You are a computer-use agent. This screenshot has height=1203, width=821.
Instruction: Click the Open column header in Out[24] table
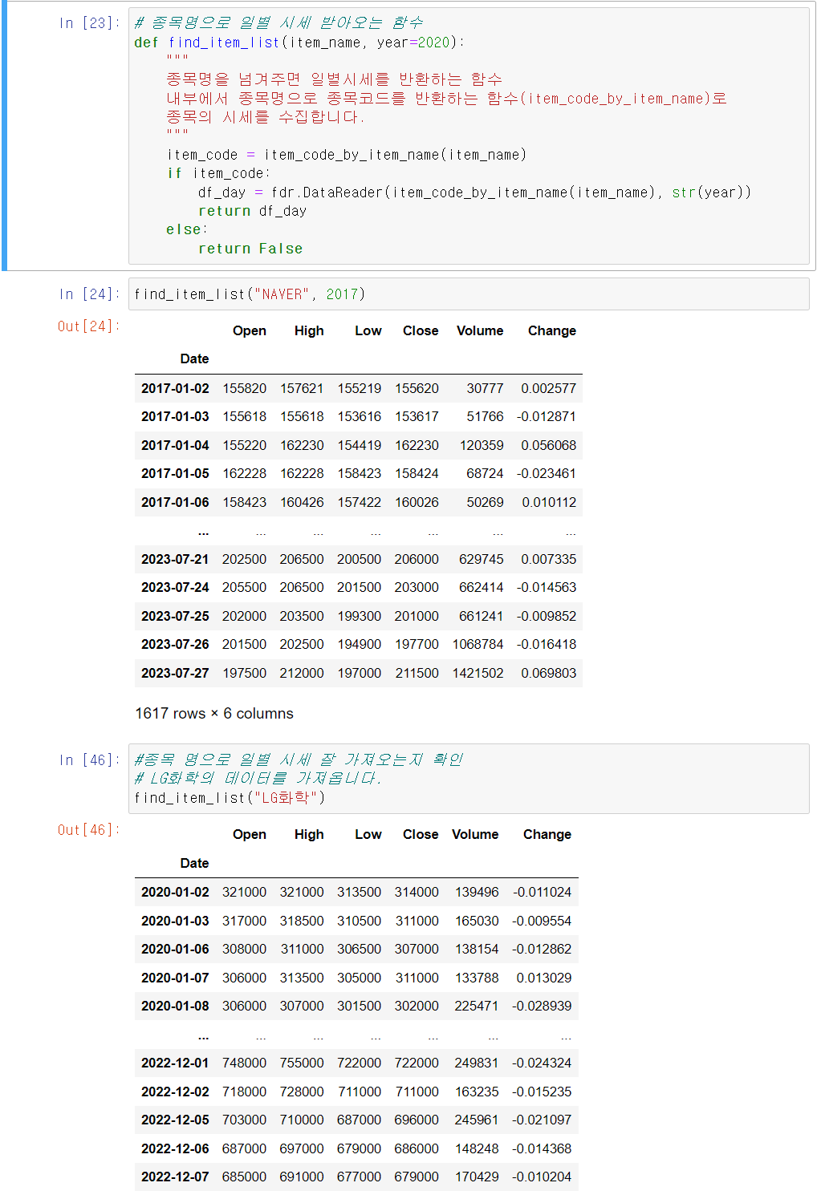pyautogui.click(x=250, y=330)
